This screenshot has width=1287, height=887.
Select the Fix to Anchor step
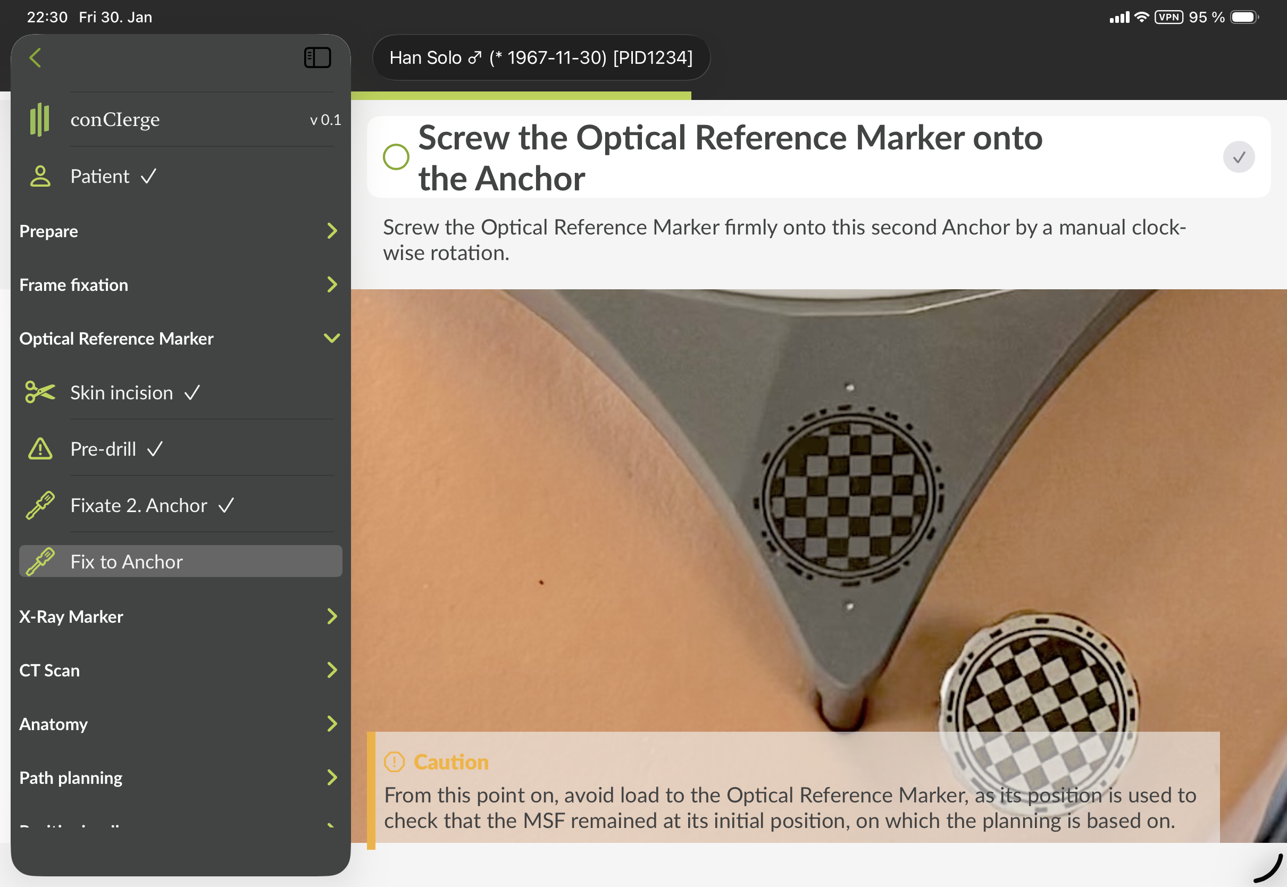click(181, 562)
